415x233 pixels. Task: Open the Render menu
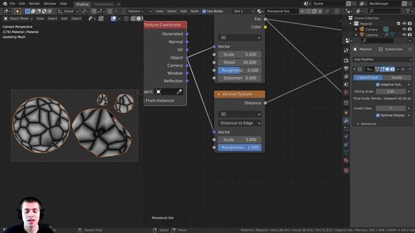34,4
